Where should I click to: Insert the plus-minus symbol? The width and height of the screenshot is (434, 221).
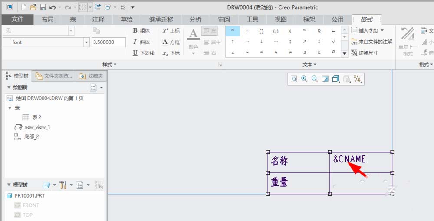click(247, 32)
